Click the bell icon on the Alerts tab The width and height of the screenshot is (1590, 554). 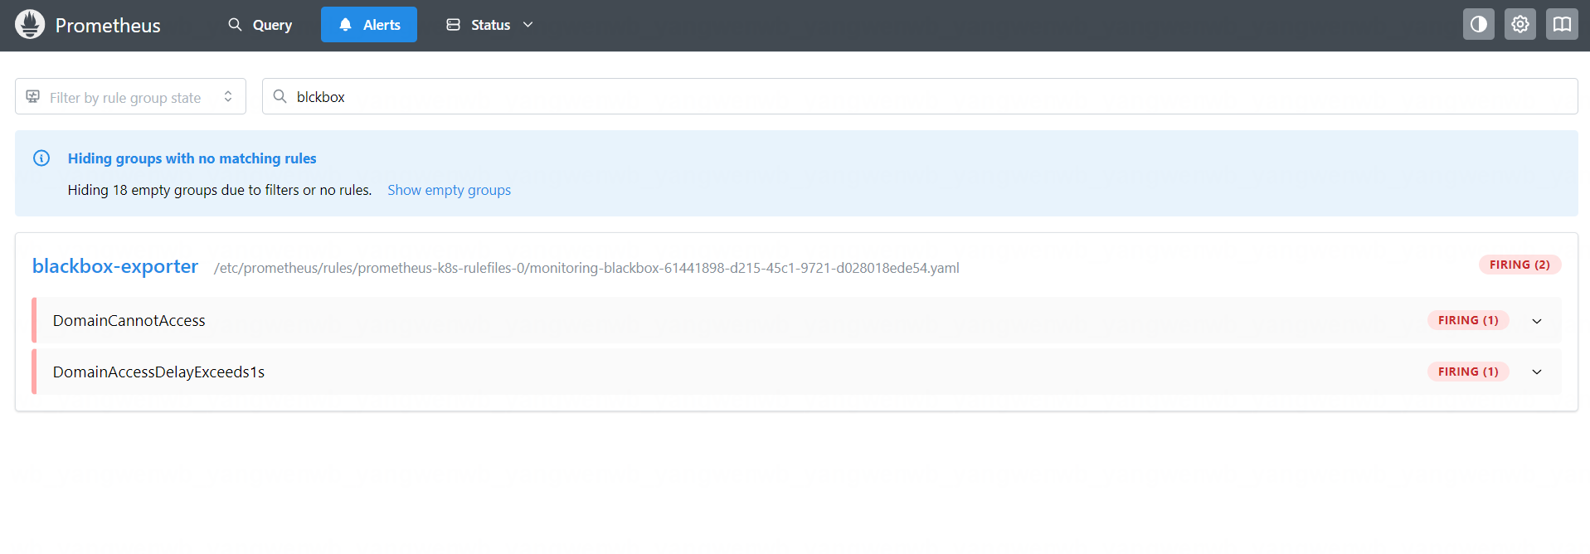pyautogui.click(x=345, y=25)
